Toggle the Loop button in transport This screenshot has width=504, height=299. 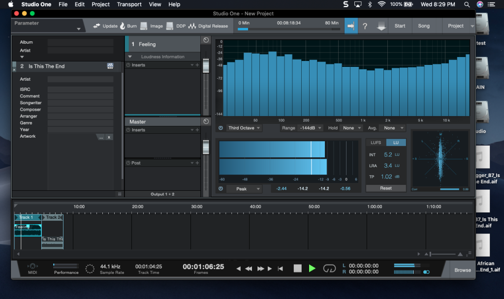(329, 269)
